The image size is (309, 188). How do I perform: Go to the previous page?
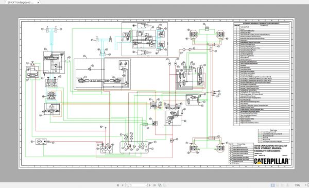[123, 185]
